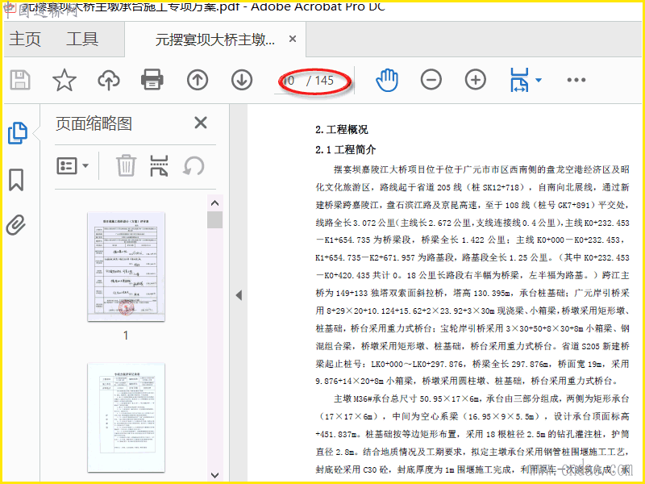Screen dimensions: 645x484
Task: Click the delete pages trash icon
Action: 126,165
